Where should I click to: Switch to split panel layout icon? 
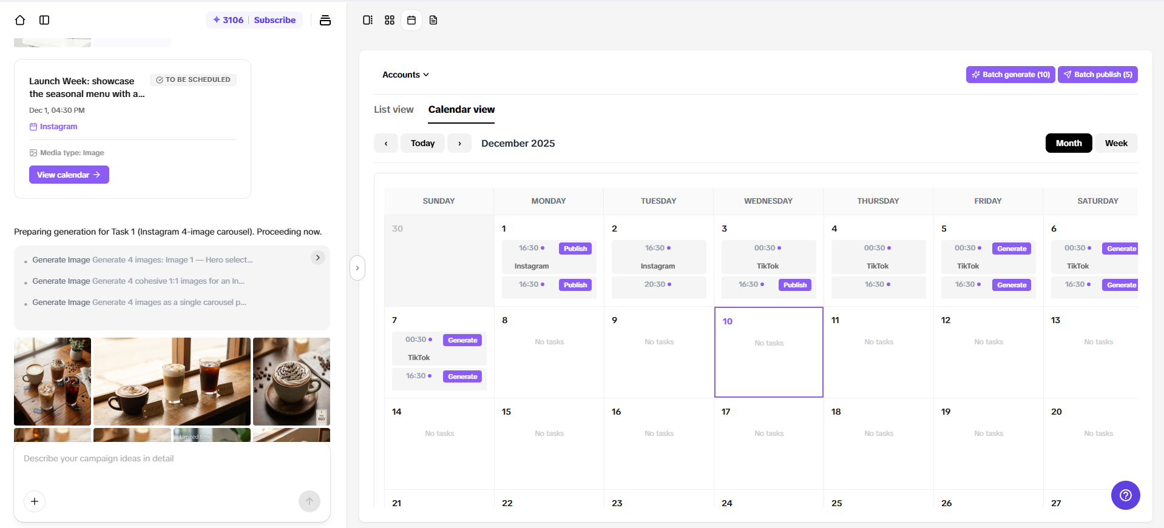(x=368, y=20)
